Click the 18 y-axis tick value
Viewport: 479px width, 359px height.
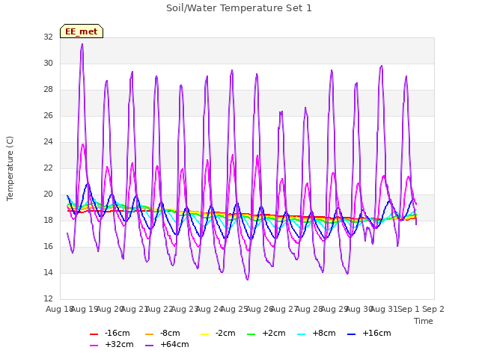(x=48, y=220)
